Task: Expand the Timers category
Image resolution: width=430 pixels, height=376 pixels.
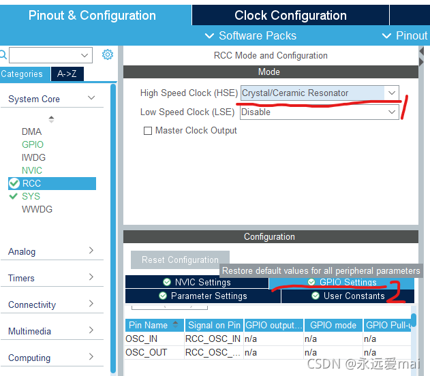Action: 91,277
